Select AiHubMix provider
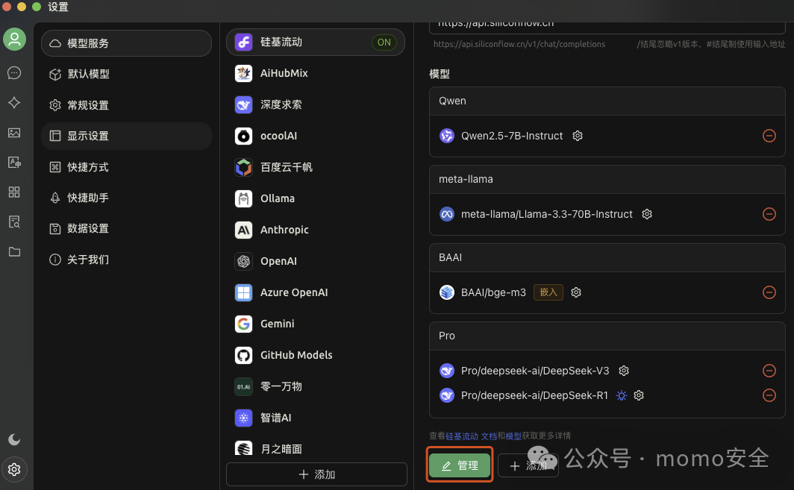The width and height of the screenshot is (794, 490). point(315,73)
